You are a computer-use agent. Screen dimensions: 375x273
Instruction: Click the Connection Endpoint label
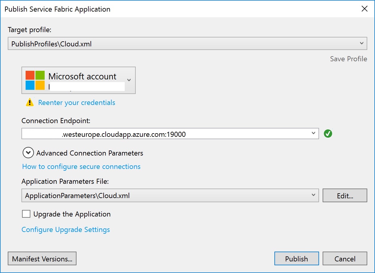pyautogui.click(x=56, y=121)
